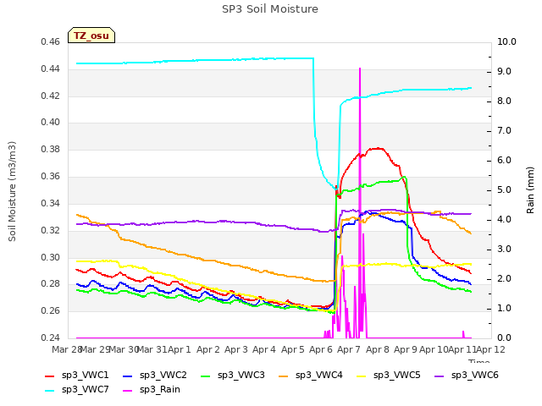The image size is (542, 406).
Task: Click blue swatch beside sp3_VWC2
Action: 128,376
